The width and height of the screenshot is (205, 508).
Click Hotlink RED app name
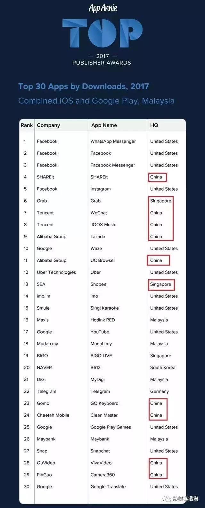click(x=102, y=320)
